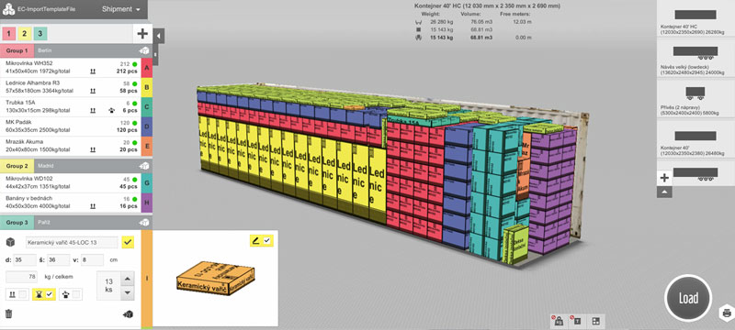The height and width of the screenshot is (330, 735).
Task: Delete item using trash can icon
Action: coord(8,313)
